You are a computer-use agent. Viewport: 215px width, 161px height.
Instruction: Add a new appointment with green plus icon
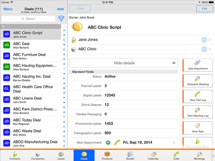point(108,143)
